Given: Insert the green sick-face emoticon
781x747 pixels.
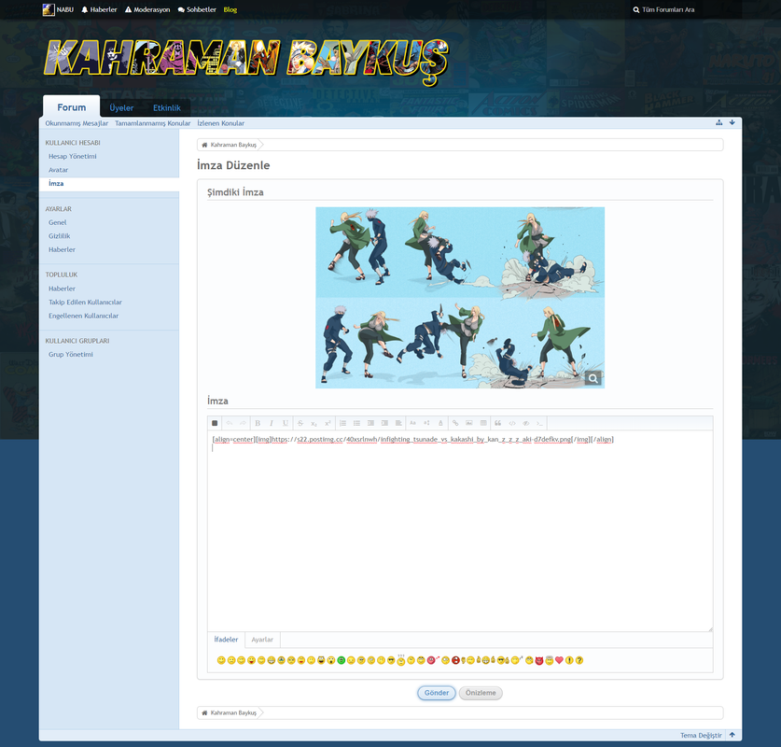Looking at the screenshot, I should (x=342, y=660).
